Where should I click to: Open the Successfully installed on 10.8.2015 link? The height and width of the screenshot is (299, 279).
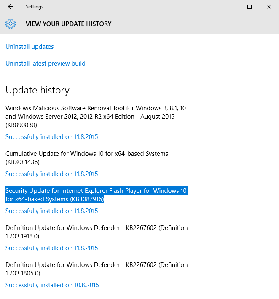pyautogui.click(x=52, y=285)
